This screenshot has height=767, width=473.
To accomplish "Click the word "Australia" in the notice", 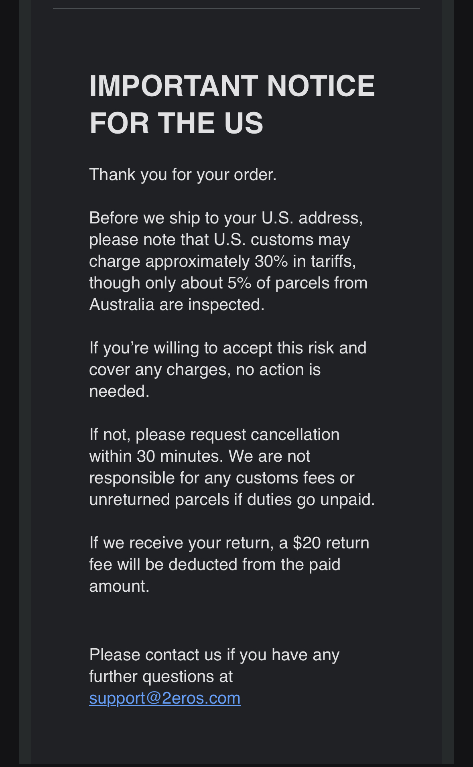I will point(122,305).
